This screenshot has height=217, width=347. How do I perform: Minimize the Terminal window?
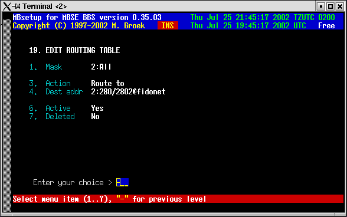(321, 6)
